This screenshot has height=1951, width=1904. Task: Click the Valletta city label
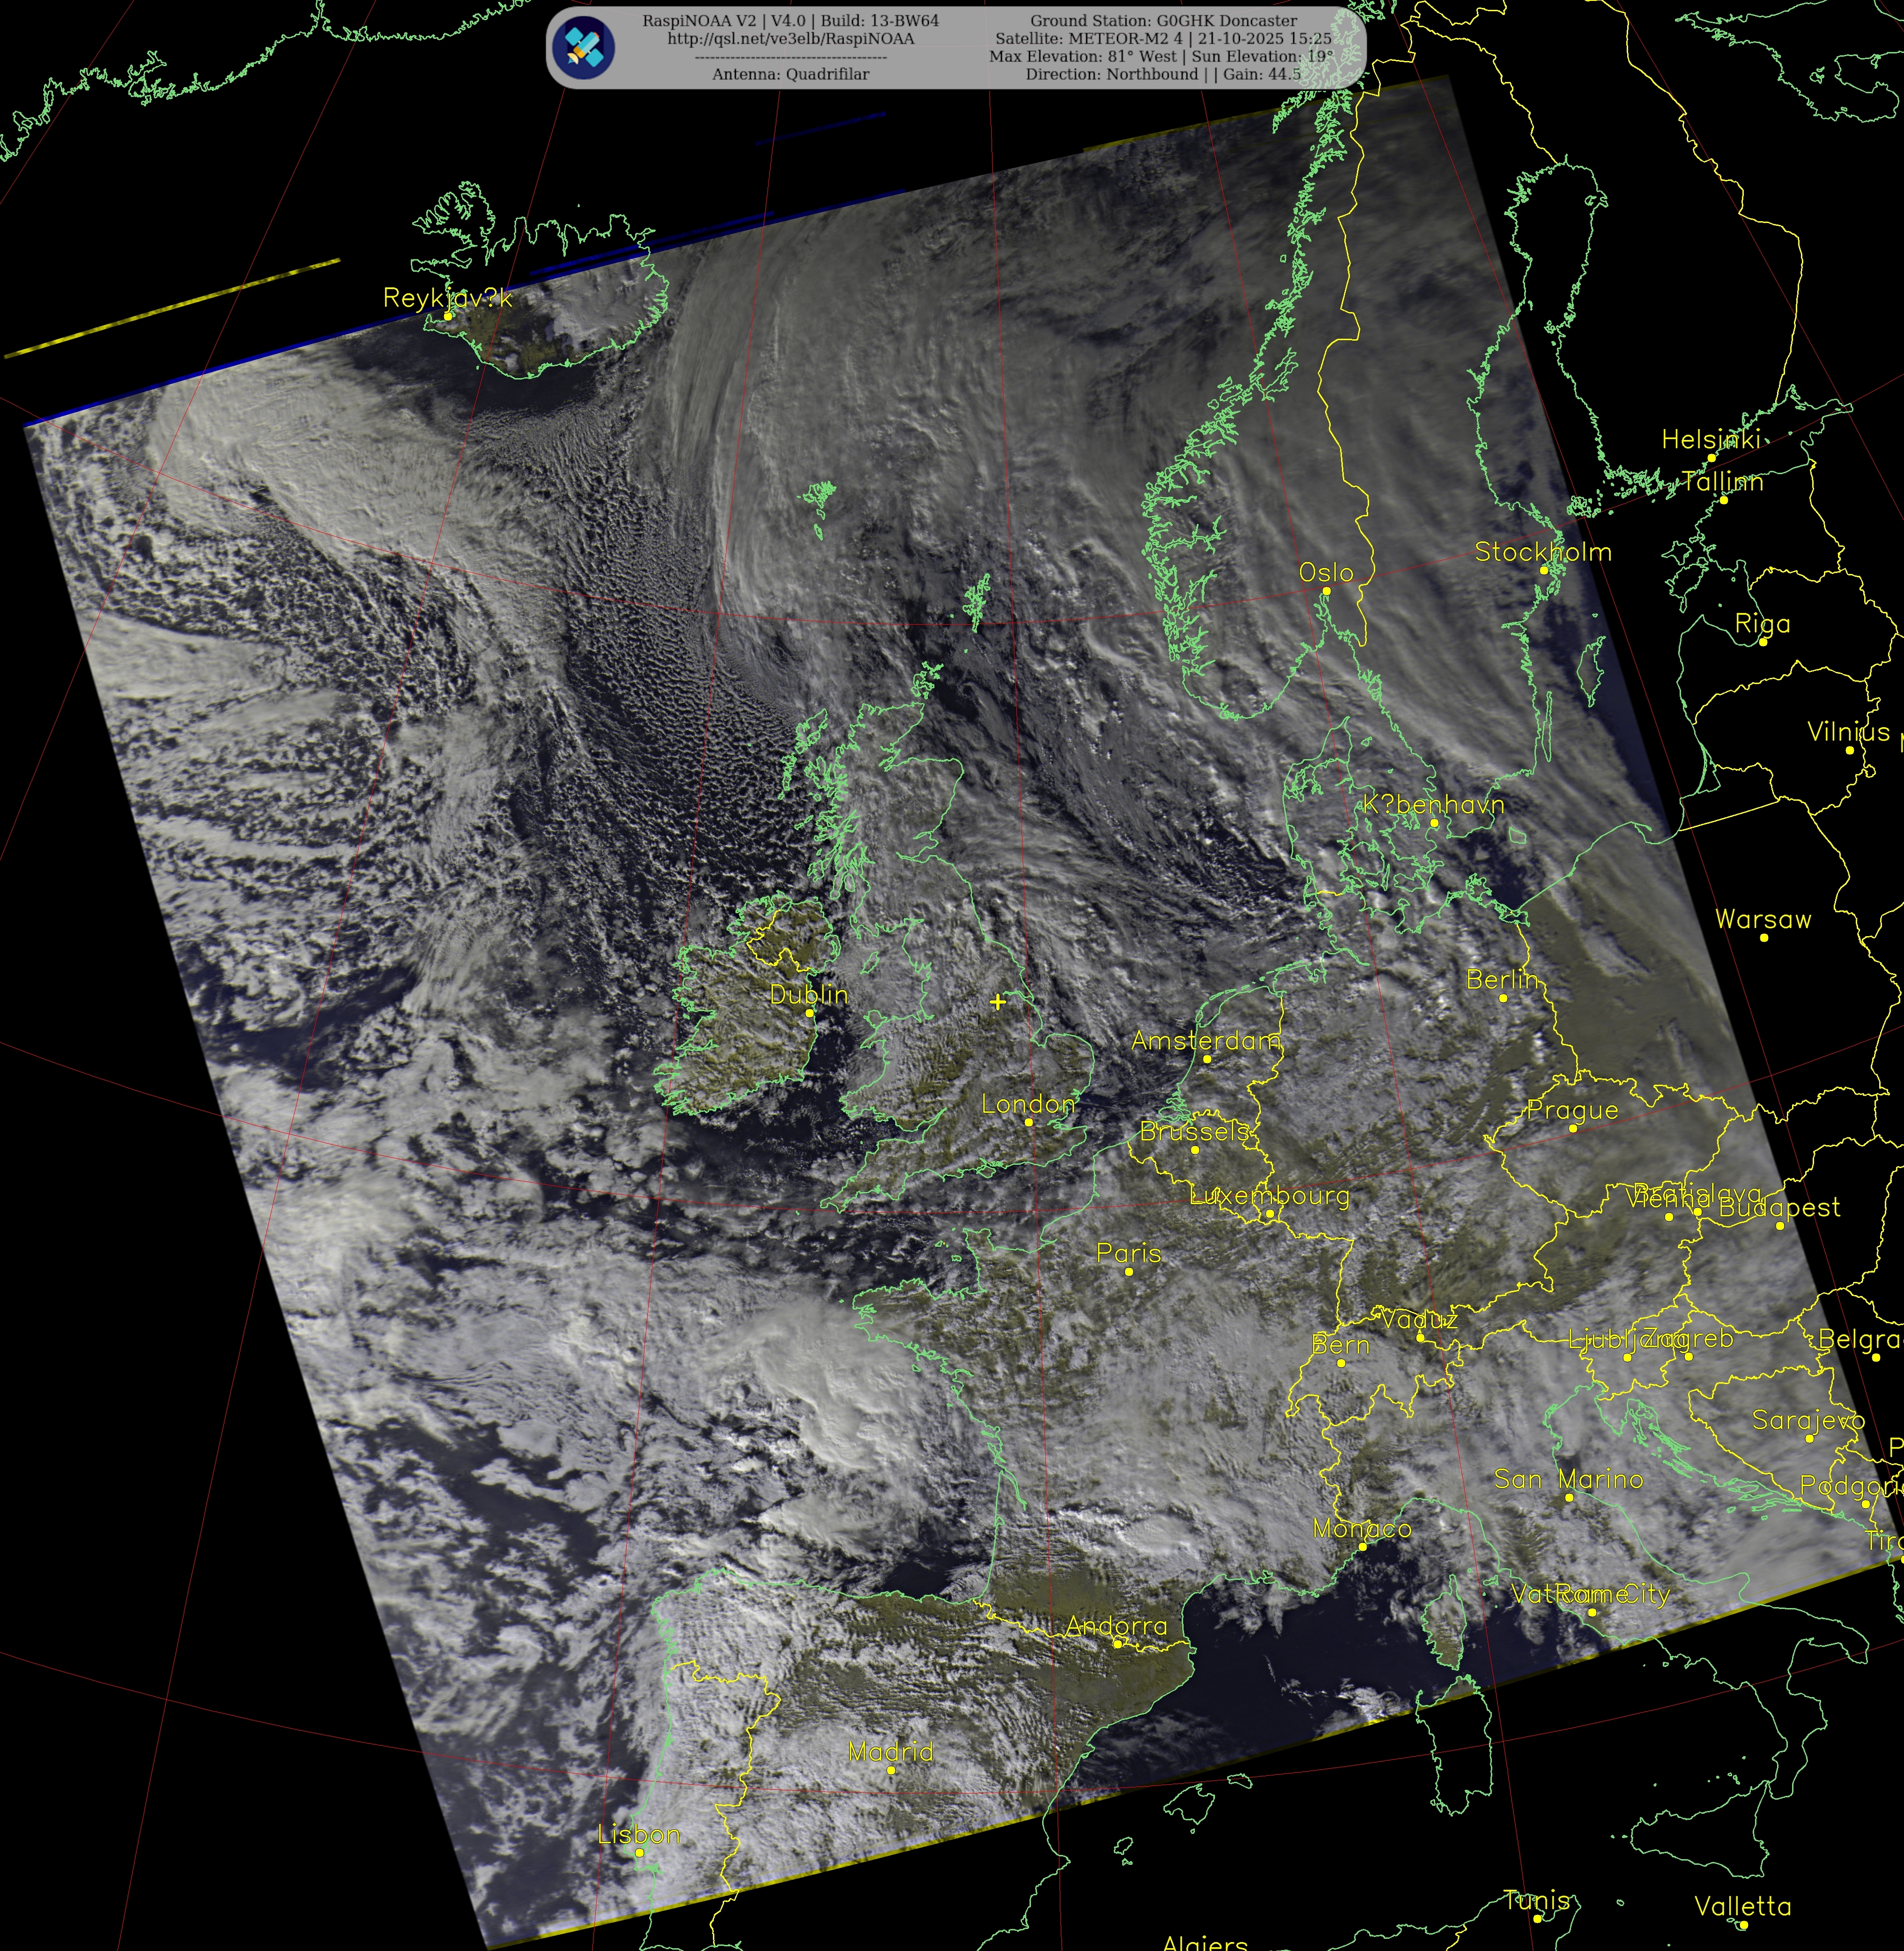tap(1742, 1906)
